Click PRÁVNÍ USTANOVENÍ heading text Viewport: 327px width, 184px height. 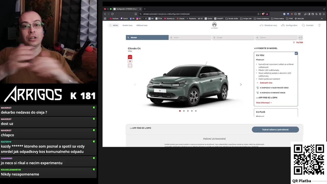click(214, 139)
